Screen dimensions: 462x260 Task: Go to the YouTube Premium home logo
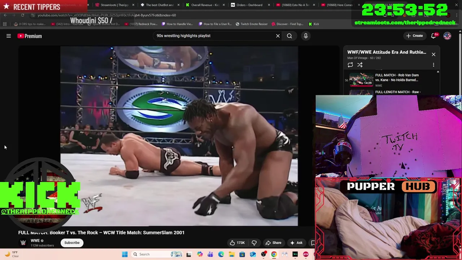click(30, 36)
